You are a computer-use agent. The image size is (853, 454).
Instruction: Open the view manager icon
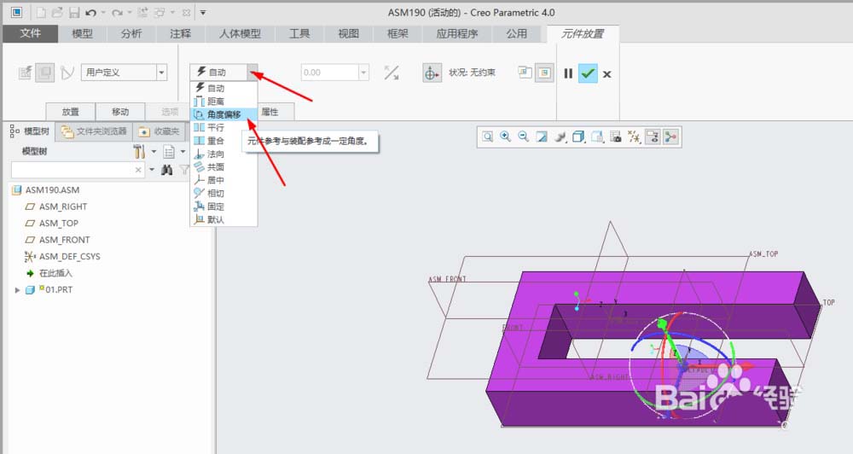[x=616, y=137]
